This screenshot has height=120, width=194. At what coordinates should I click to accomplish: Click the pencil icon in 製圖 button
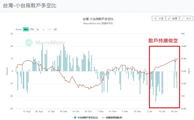pyautogui.click(x=169, y=19)
